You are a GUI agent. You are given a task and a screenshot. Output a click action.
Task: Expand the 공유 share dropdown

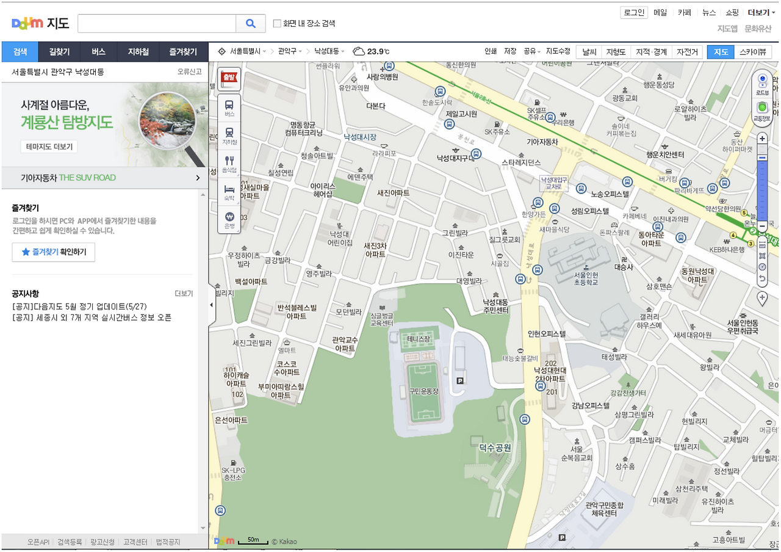(532, 51)
